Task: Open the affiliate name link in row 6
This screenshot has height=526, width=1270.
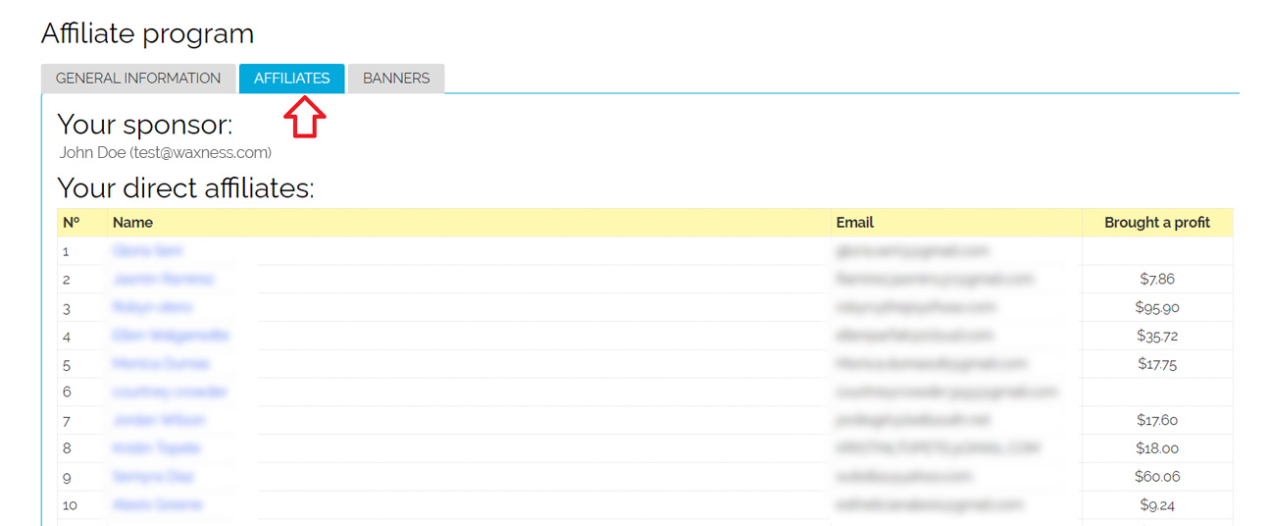Action: [x=170, y=393]
